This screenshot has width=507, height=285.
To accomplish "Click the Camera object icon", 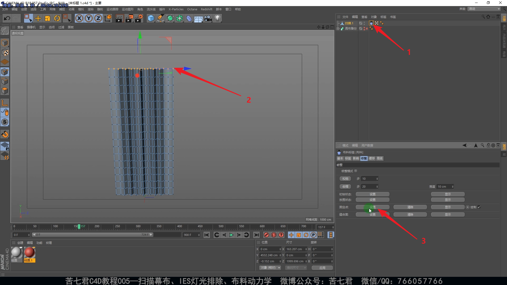I will tap(208, 18).
